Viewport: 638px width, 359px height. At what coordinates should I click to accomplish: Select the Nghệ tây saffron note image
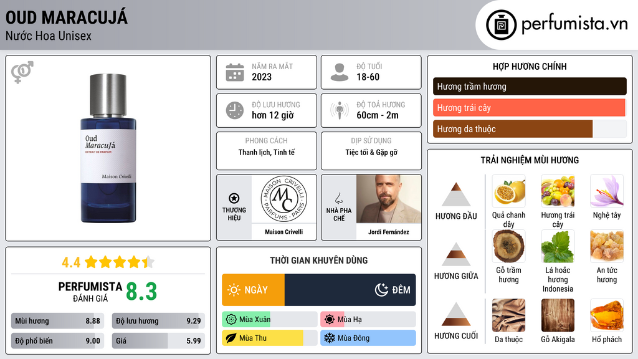[607, 191]
